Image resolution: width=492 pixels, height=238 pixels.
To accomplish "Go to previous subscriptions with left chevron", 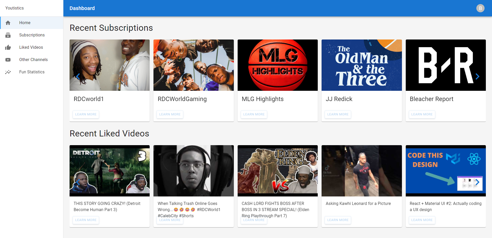I will (78, 76).
